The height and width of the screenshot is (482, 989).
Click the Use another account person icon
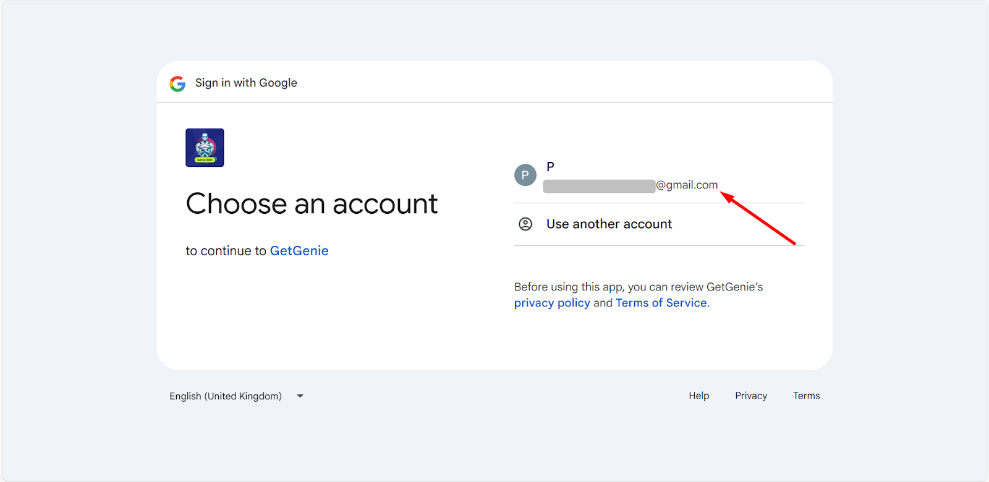pyautogui.click(x=525, y=224)
